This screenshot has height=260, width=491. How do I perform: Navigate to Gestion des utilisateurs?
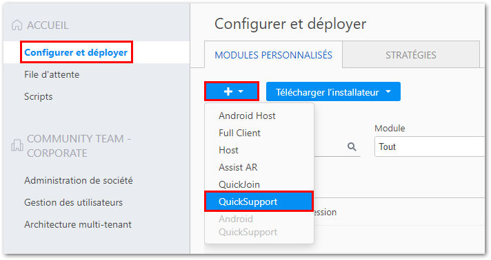[x=73, y=202]
